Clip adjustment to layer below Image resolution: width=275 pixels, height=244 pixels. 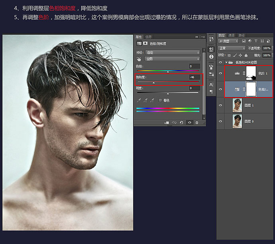pyautogui.click(x=167, y=123)
